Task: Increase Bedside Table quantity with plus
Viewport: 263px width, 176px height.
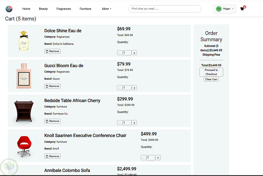Action: [134, 123]
